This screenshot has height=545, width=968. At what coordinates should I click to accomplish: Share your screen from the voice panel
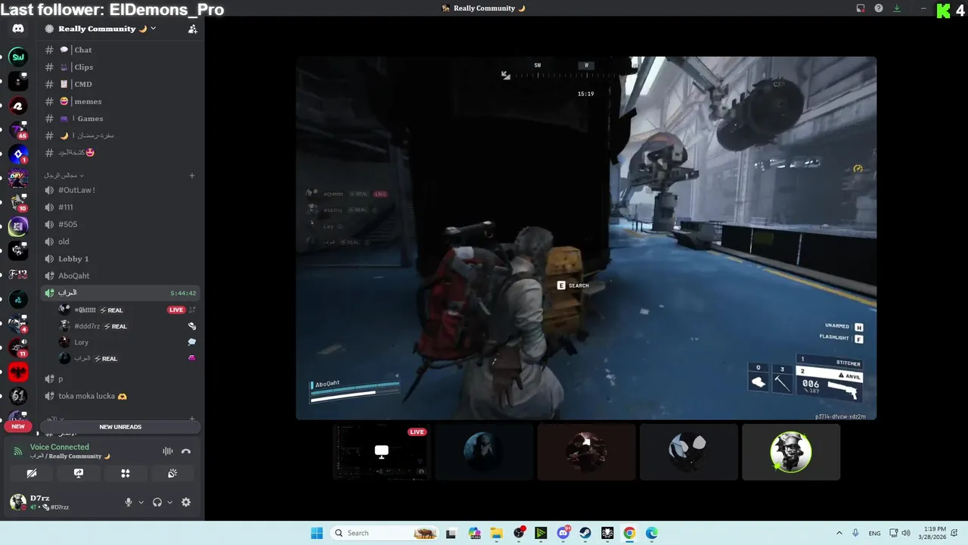[x=79, y=473]
